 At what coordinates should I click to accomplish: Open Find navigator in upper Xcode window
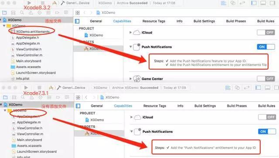pos(22,13)
